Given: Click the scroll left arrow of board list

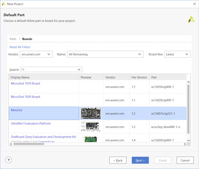Looking at the screenshot, I should pos(11,144).
